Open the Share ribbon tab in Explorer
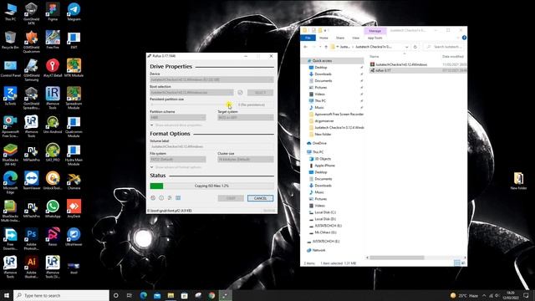535x301 pixels. click(340, 38)
